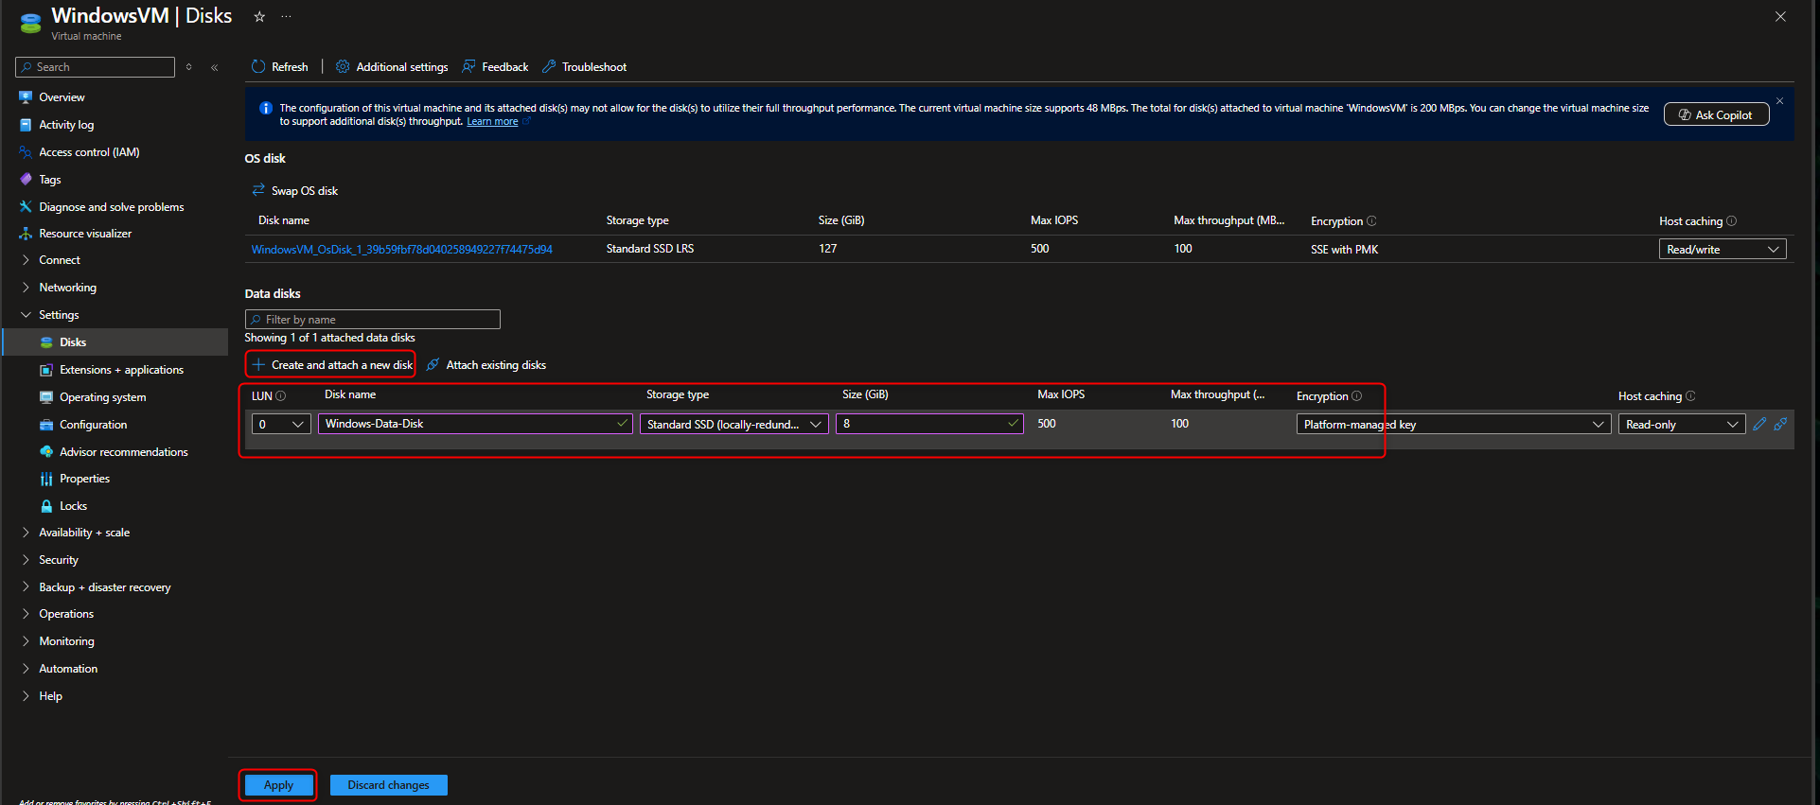Open the WindowsVM_OsDisk disk name link
Viewport: 1820px width, 805px height.
point(402,250)
